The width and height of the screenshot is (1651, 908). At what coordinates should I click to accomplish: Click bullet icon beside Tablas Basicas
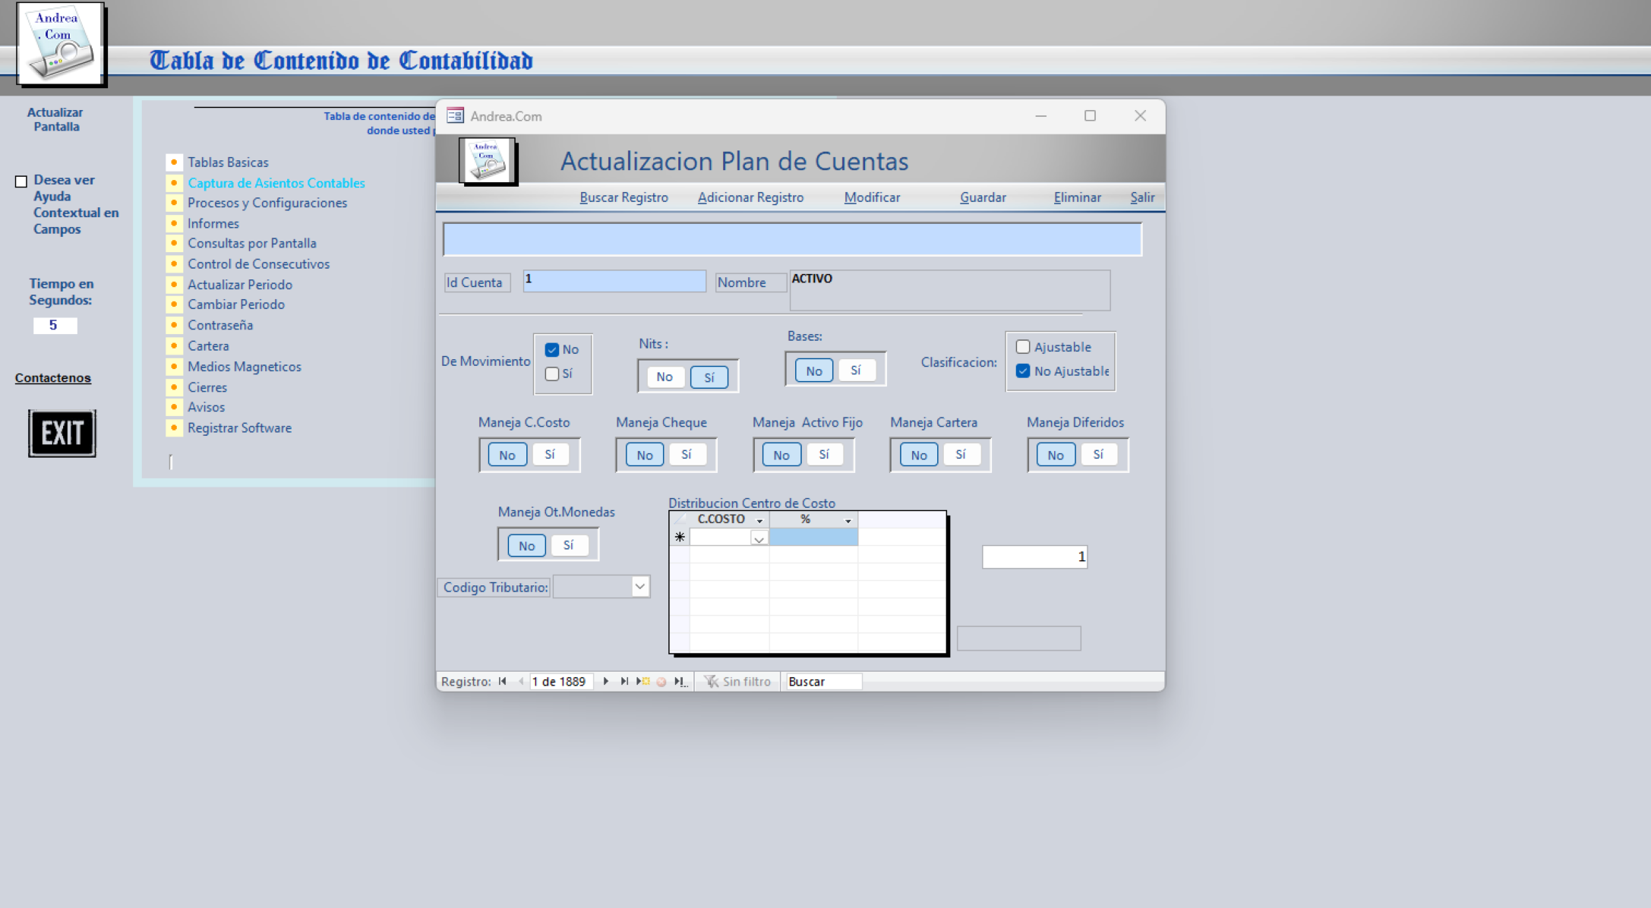[x=174, y=162]
